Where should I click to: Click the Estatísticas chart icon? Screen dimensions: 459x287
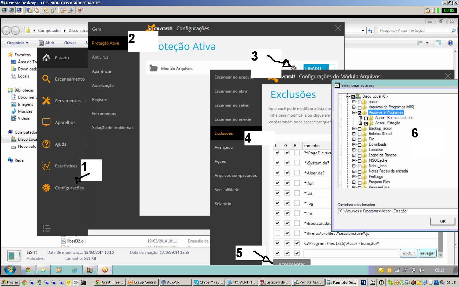coord(47,166)
